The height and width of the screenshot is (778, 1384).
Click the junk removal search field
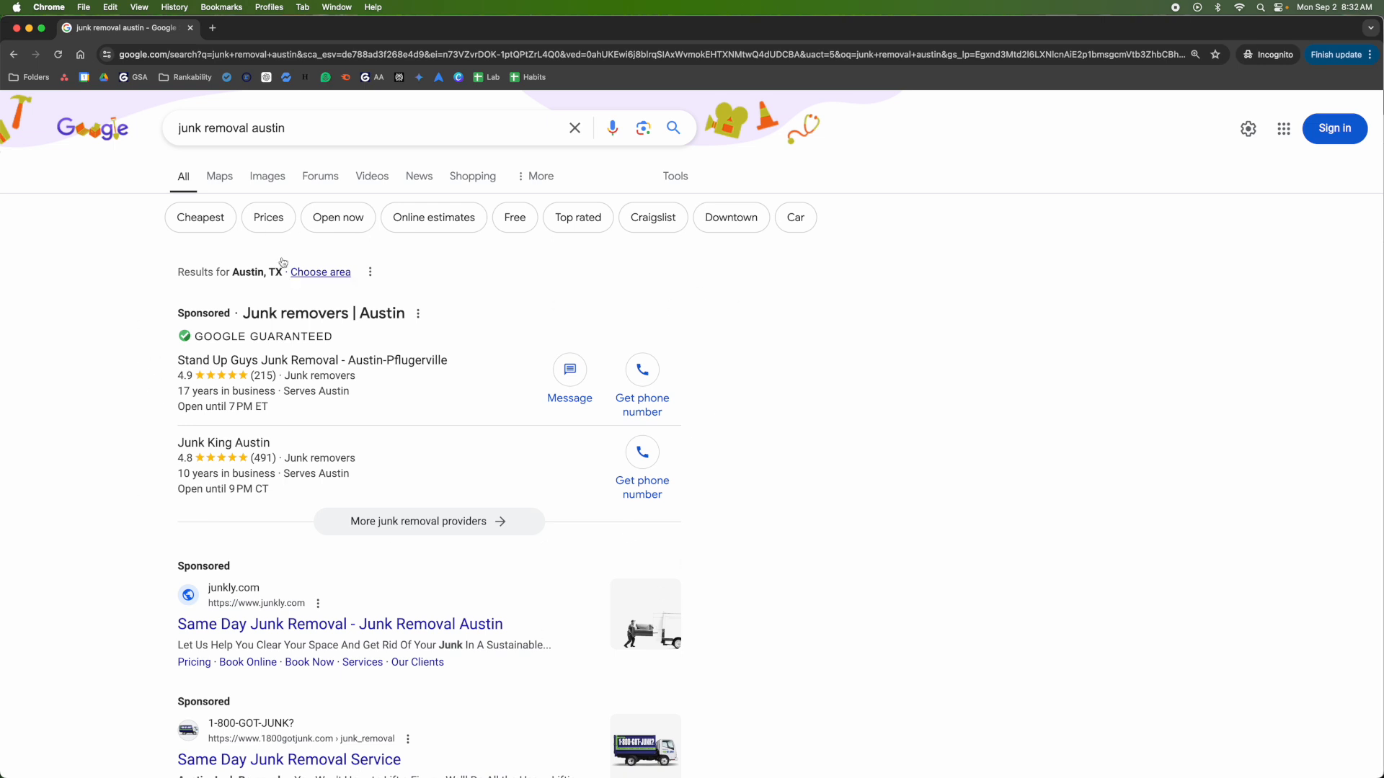coord(368,128)
